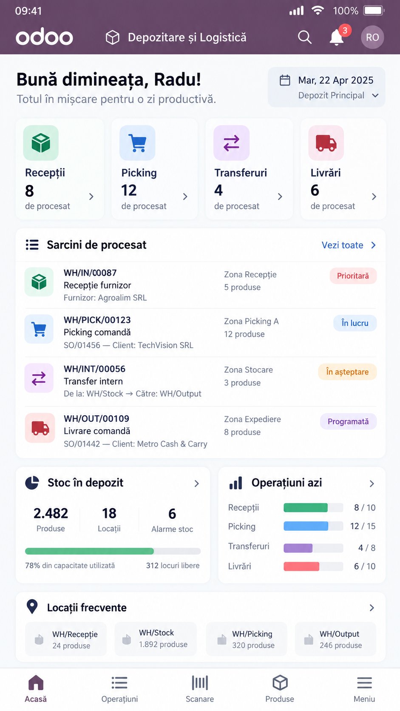Tap the În așteptare status badge
Image resolution: width=400 pixels, height=711 pixels.
click(347, 372)
